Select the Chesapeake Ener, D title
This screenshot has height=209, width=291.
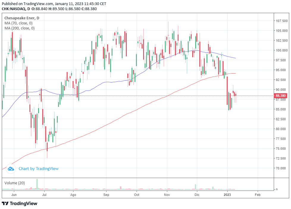point(22,18)
